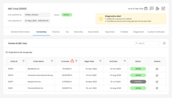Switch to the Org Chart tab
Image resolution: width=172 pixels, height=98 pixels.
point(110,32)
